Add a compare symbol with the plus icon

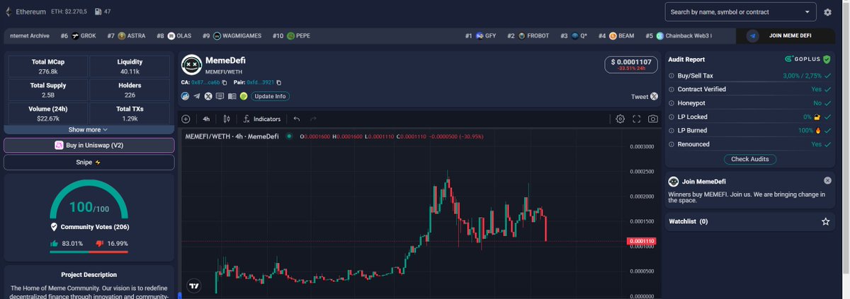186,119
